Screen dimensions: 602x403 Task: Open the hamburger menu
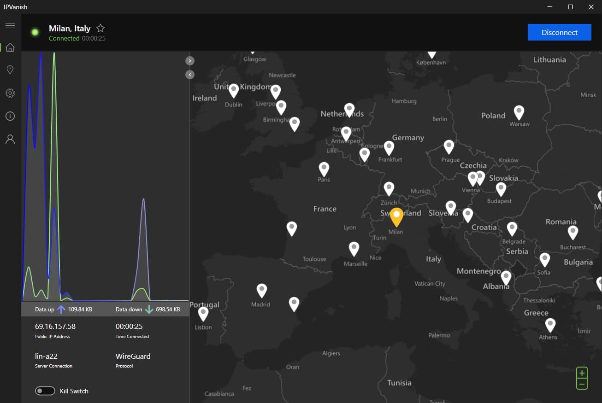[x=10, y=25]
